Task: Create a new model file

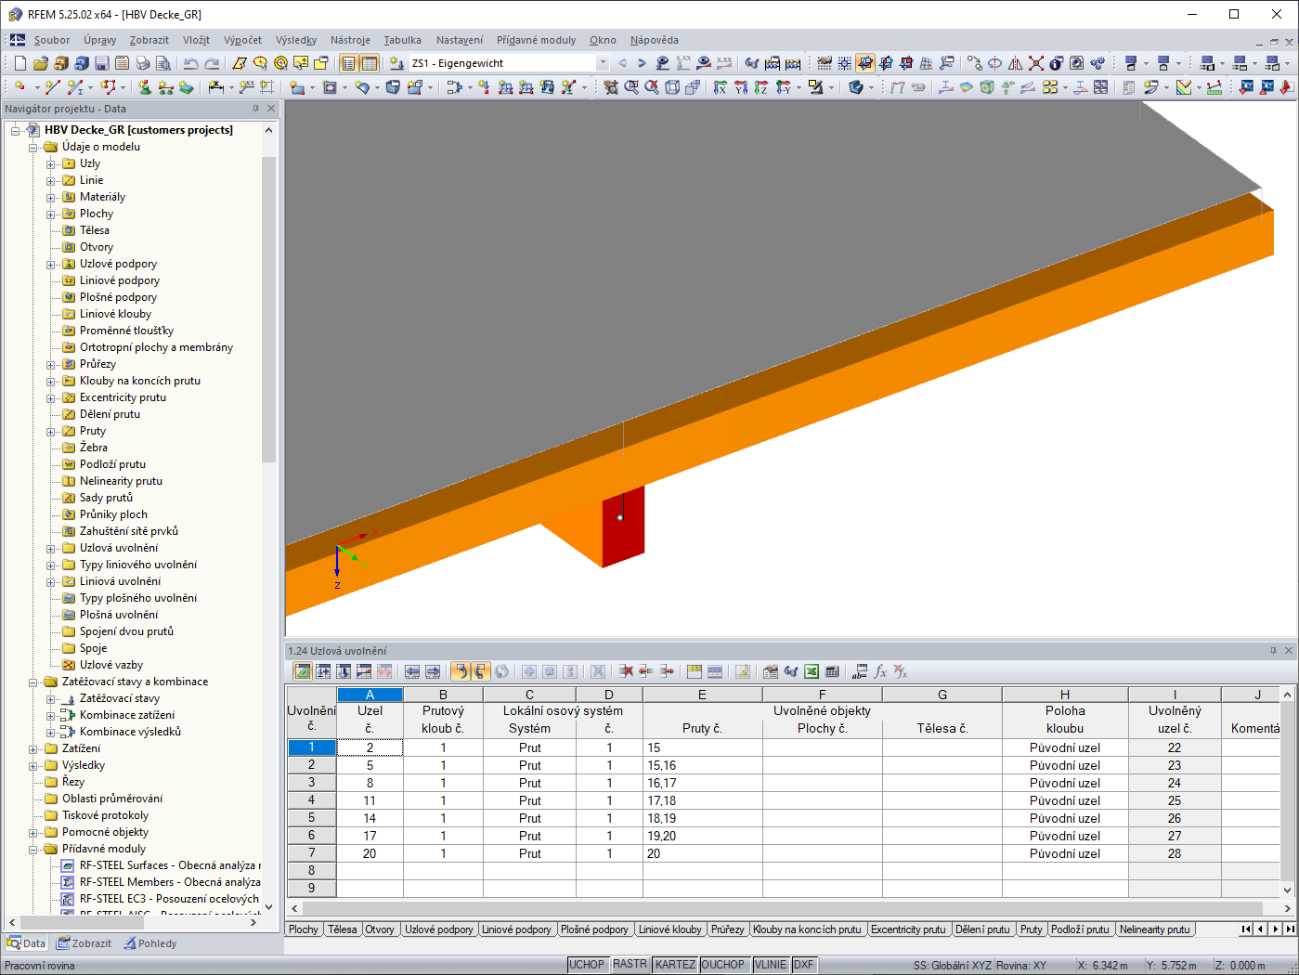Action: [19, 63]
